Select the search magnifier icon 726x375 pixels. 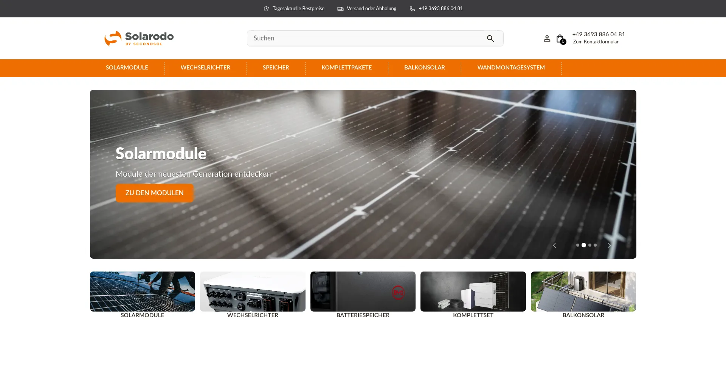(490, 38)
